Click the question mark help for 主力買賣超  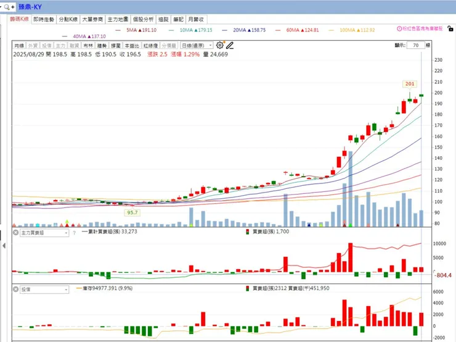click(x=74, y=233)
